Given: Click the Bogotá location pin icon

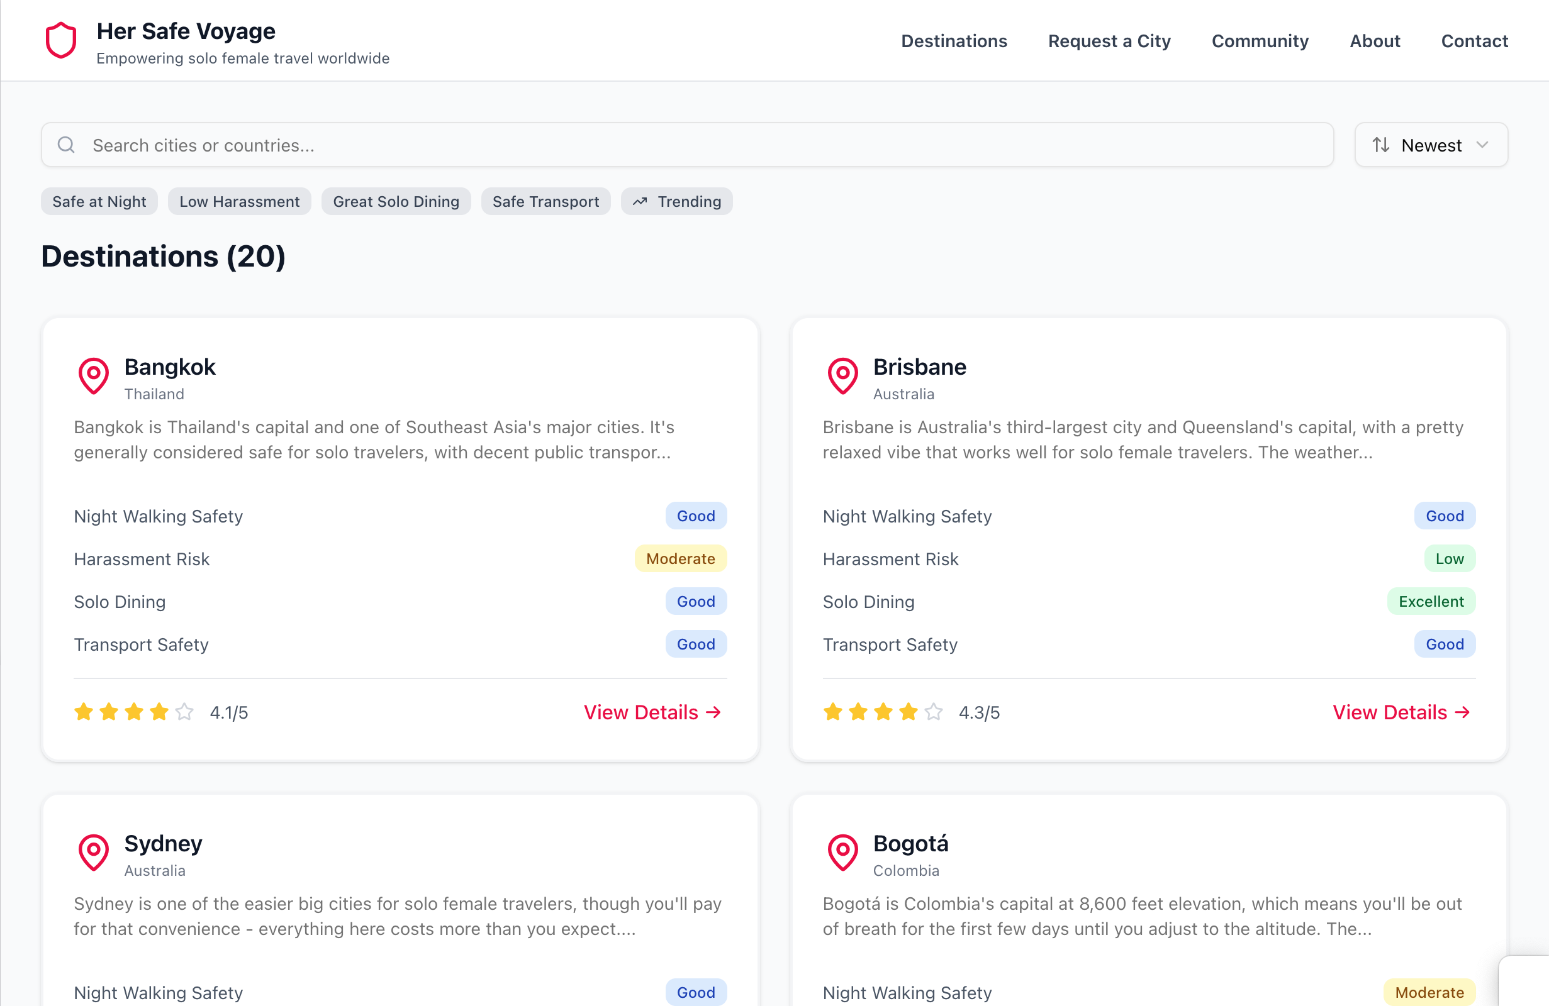Looking at the screenshot, I should coord(842,852).
